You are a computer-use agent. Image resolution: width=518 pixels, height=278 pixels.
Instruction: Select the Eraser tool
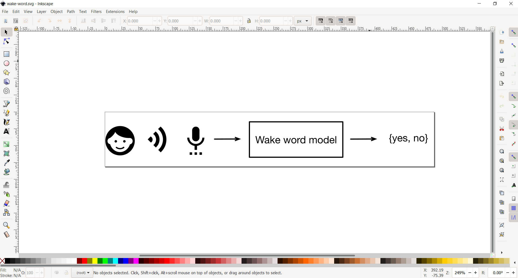[6, 203]
